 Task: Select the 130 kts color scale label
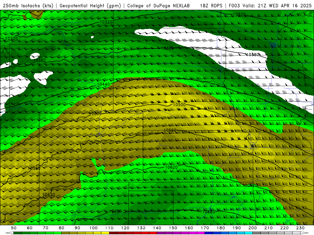click(x=141, y=228)
